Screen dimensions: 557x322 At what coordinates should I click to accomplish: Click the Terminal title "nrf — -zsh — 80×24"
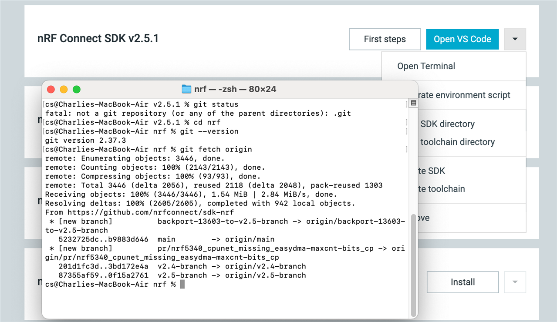[235, 89]
